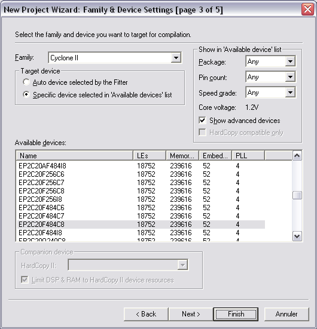This screenshot has width=317, height=329.
Task: Open the Package dropdown
Action: 271,62
